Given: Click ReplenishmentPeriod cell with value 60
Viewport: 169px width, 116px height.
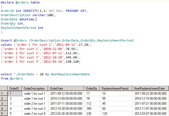Looking at the screenshot, I should click(116, 109).
